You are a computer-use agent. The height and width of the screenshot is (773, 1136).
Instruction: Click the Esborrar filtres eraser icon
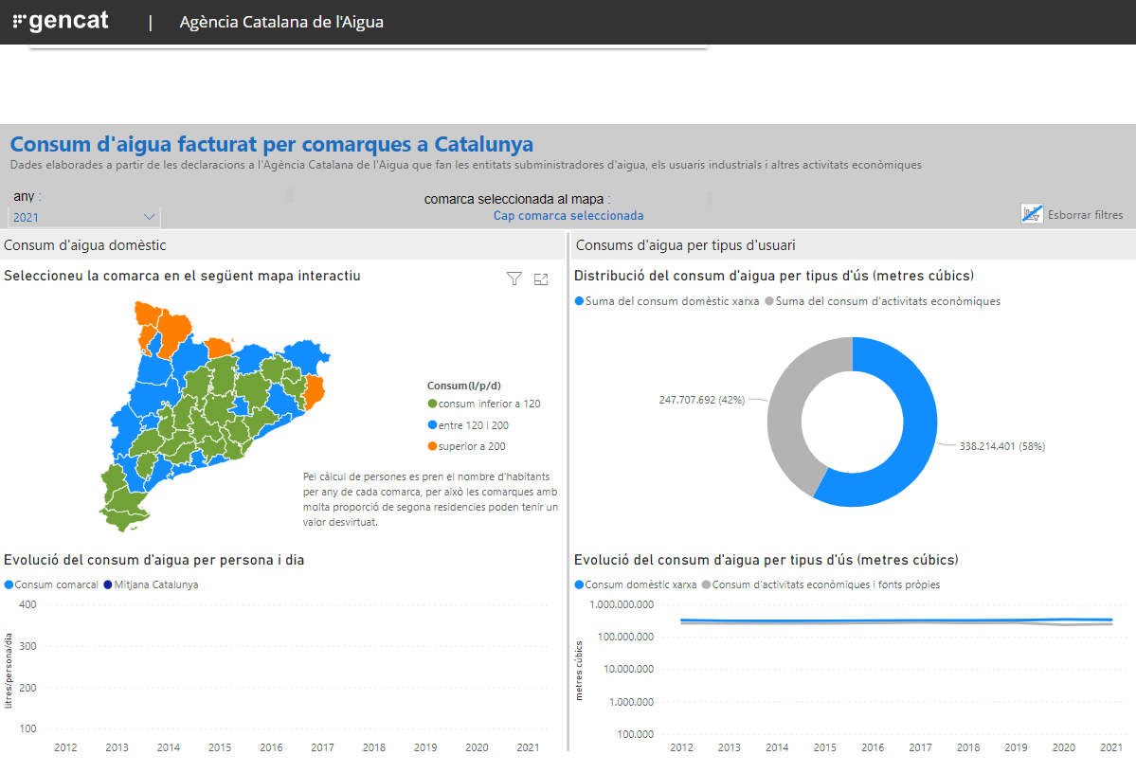click(1032, 214)
